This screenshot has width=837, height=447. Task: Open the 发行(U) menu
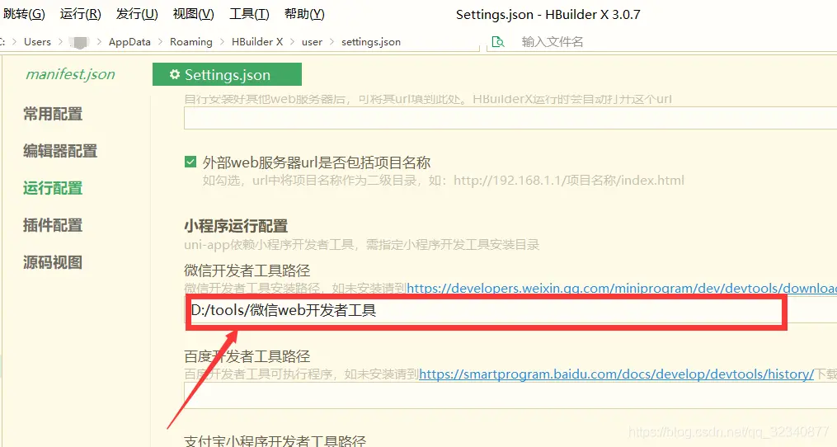point(137,14)
